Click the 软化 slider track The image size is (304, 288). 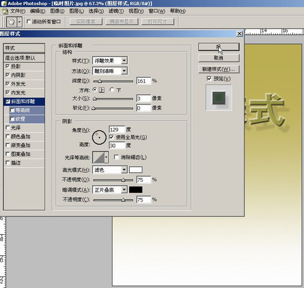[x=113, y=108]
